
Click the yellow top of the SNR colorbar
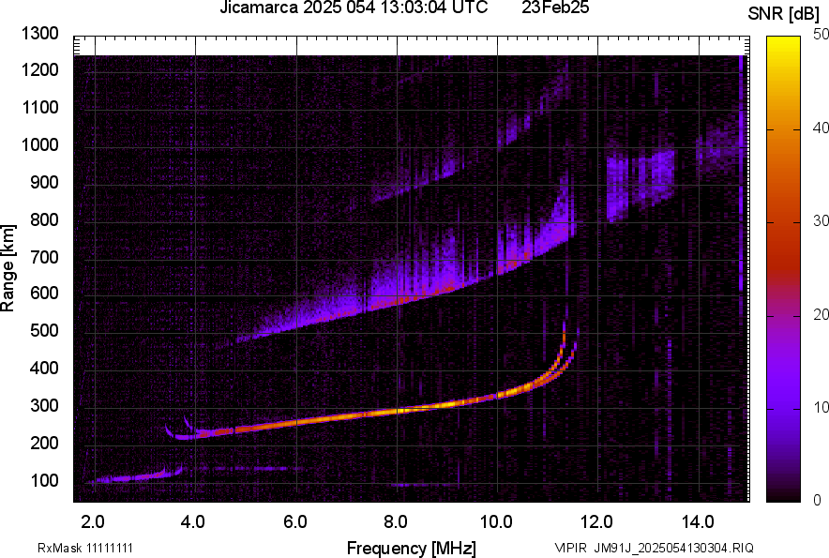(783, 42)
